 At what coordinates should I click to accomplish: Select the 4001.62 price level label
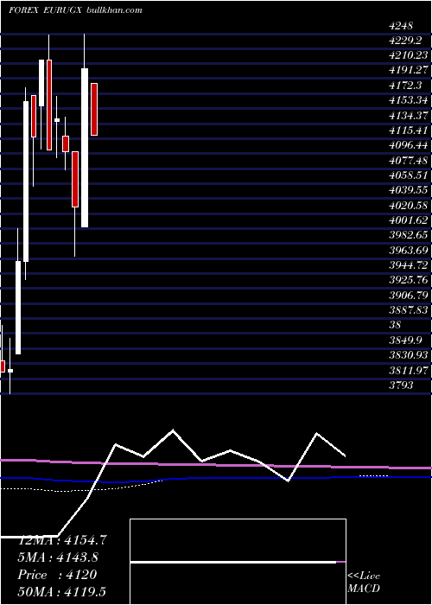point(409,220)
